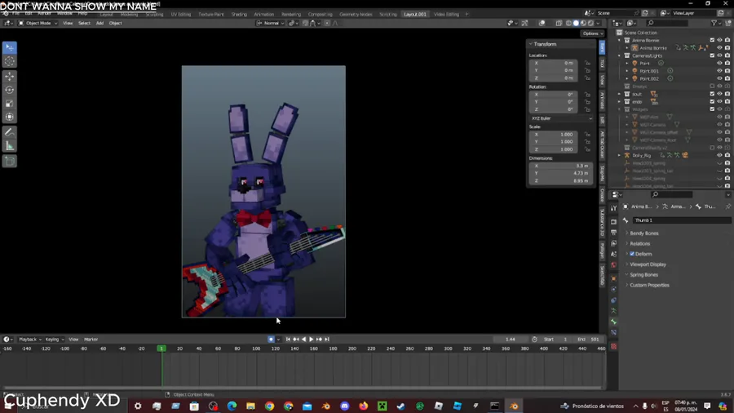Lock the X location lock icon

tap(587, 63)
